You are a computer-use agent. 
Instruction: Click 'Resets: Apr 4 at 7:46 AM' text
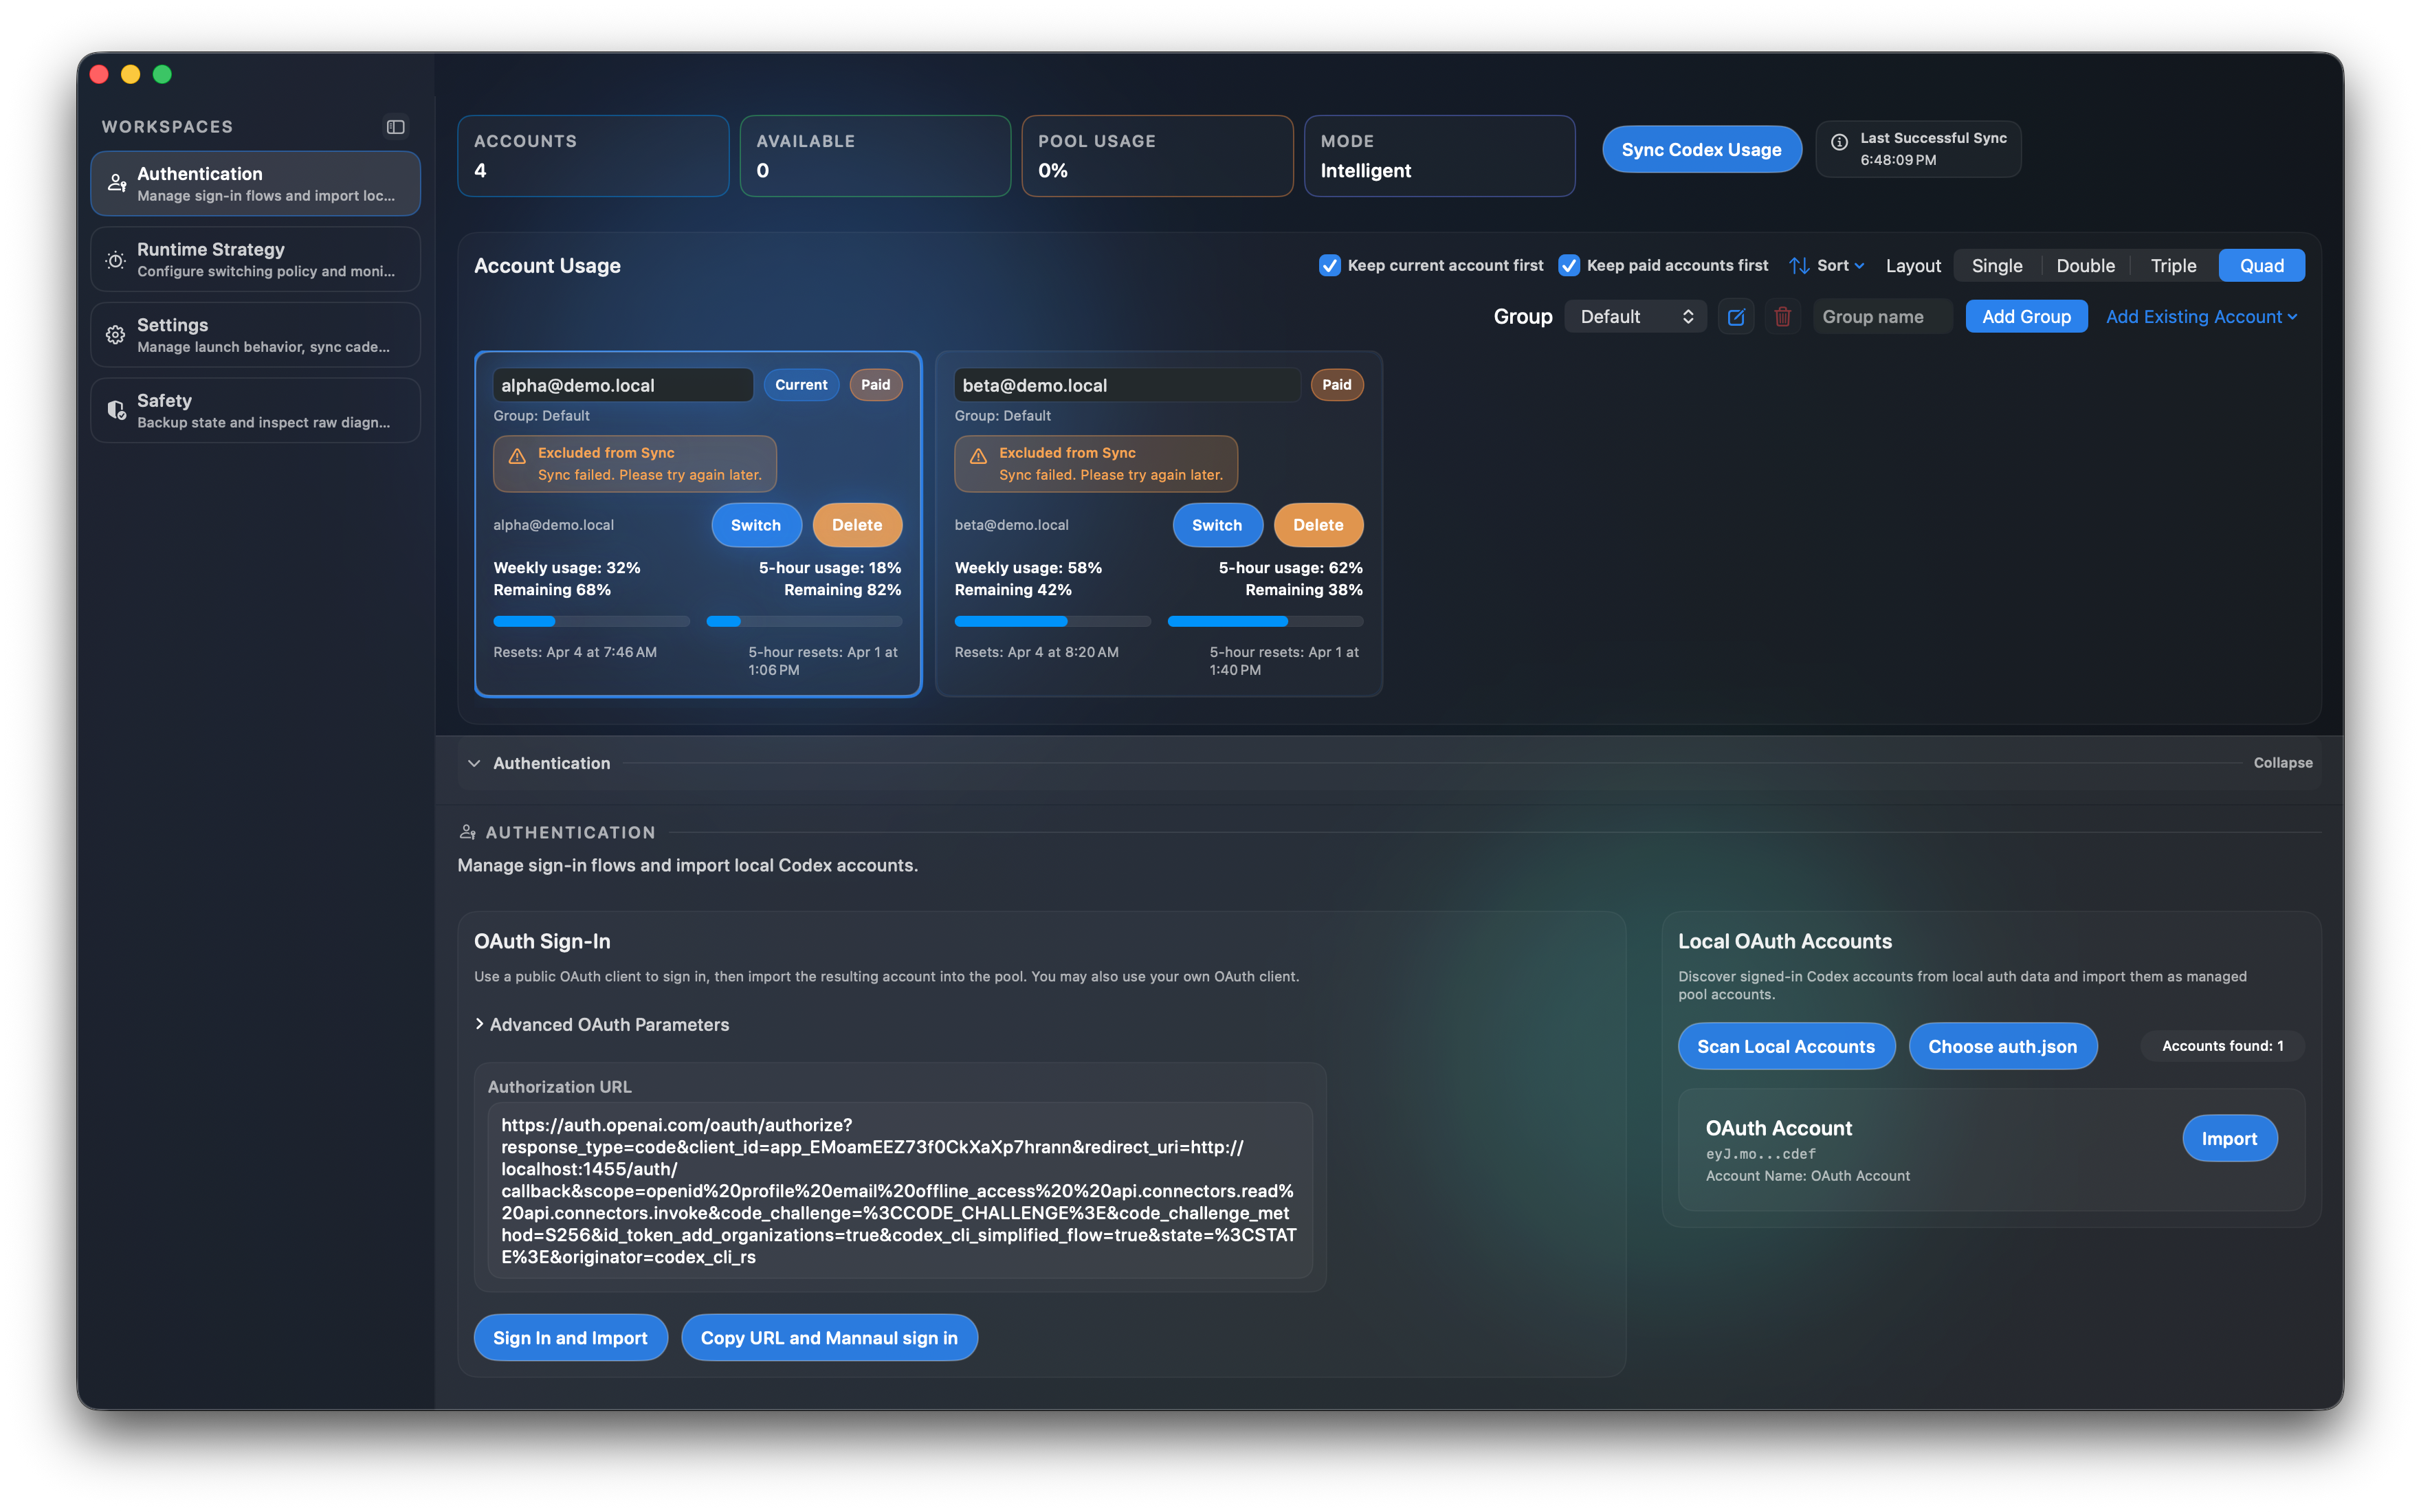click(x=575, y=652)
